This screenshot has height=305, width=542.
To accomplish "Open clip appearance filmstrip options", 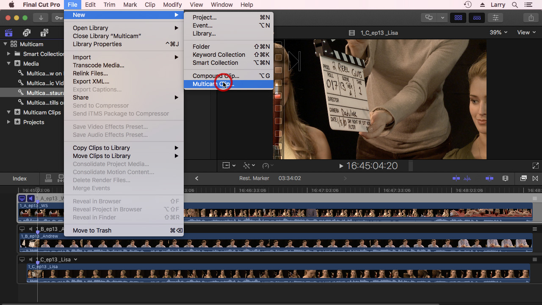I will [505, 178].
